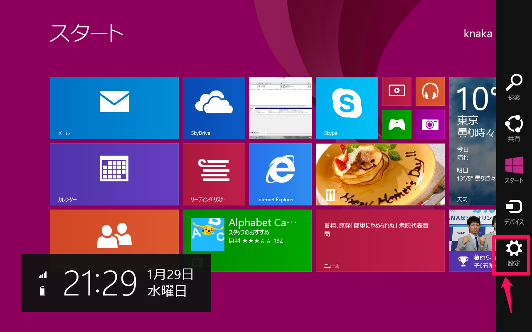This screenshot has width=532, height=332.
Task: Open the Music headphones tile
Action: click(430, 91)
